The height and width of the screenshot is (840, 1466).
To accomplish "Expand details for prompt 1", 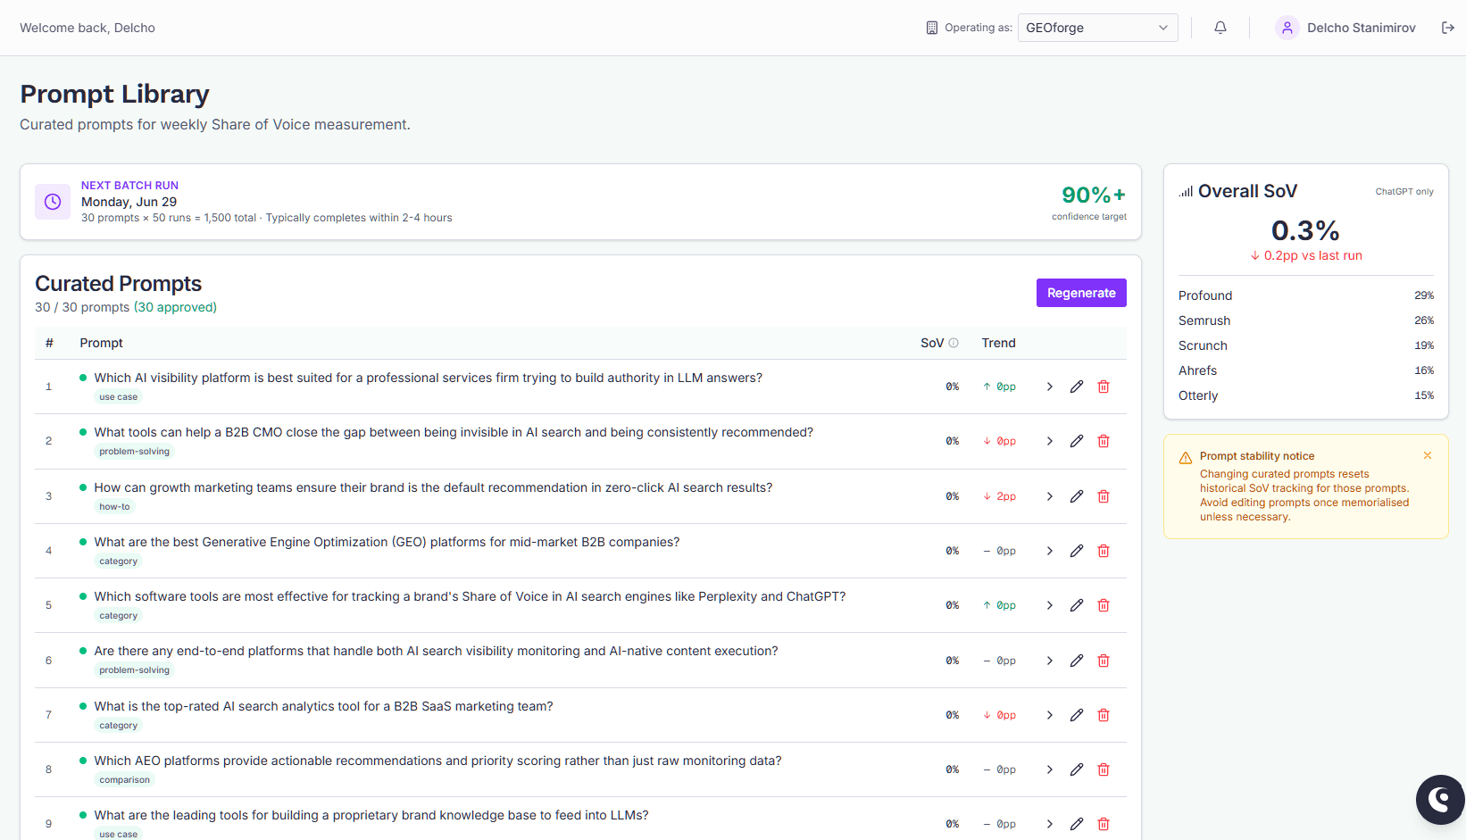I will (x=1050, y=387).
